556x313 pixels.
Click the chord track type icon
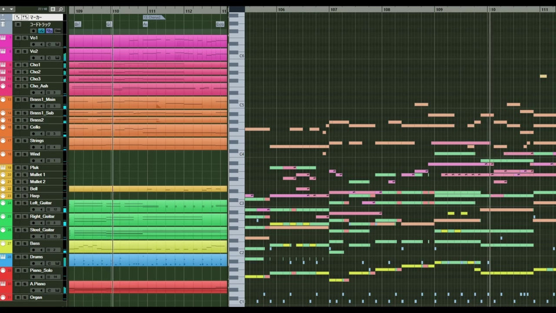pos(3,24)
